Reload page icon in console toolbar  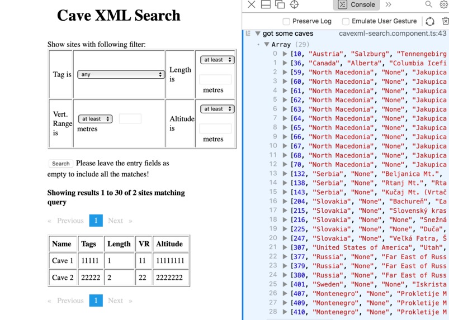point(430,21)
